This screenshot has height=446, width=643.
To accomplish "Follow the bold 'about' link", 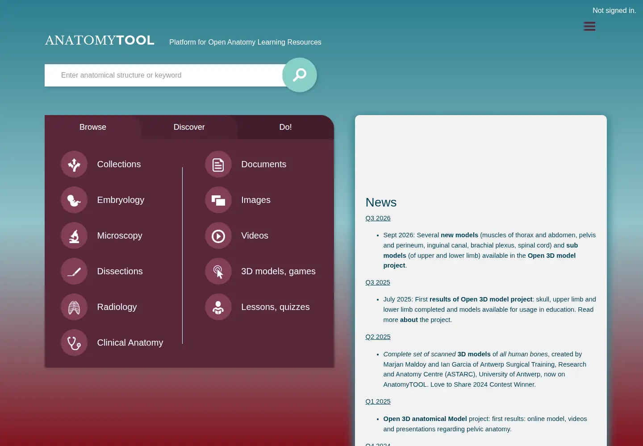I will [x=409, y=320].
